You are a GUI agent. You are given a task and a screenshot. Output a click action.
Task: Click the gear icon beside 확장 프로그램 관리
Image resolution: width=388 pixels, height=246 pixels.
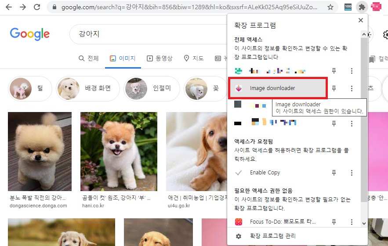tap(239, 236)
